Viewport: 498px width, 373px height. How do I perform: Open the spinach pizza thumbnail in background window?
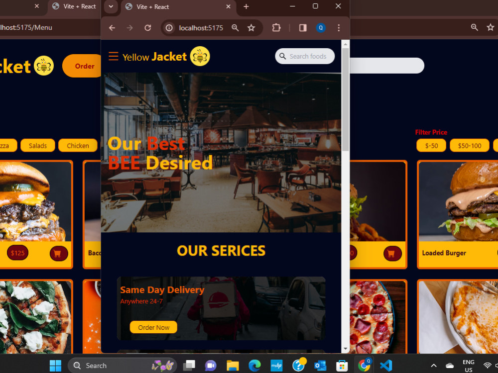(x=35, y=317)
